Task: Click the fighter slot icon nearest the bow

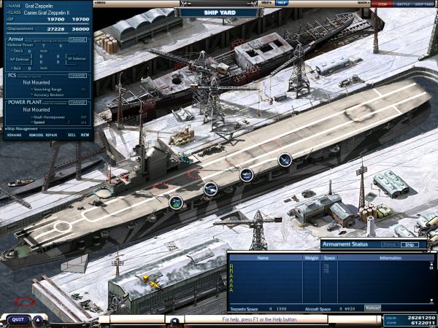Action: pos(285,160)
